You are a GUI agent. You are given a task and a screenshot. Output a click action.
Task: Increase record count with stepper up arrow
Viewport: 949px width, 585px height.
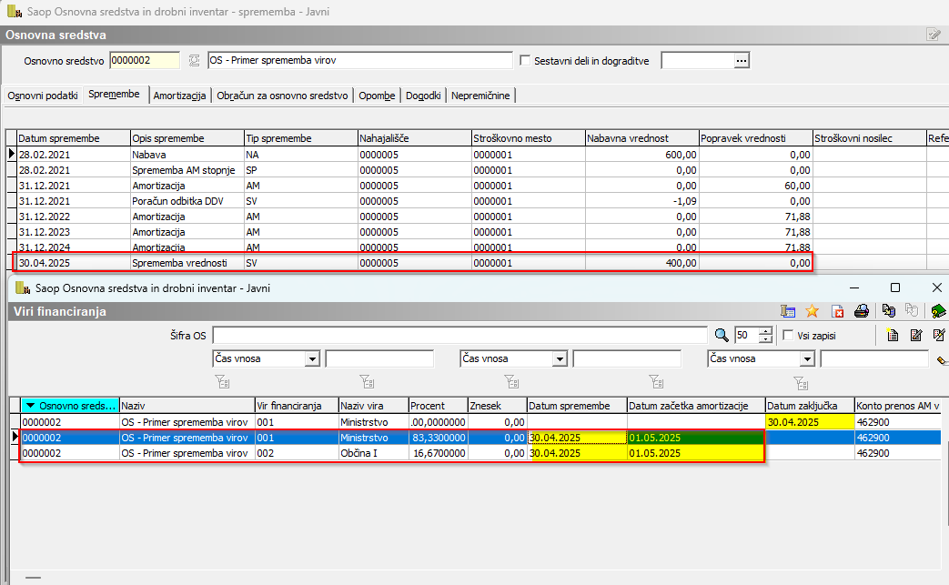coord(766,330)
